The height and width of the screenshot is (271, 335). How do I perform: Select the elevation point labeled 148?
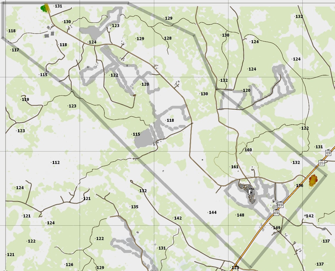pyautogui.click(x=240, y=215)
